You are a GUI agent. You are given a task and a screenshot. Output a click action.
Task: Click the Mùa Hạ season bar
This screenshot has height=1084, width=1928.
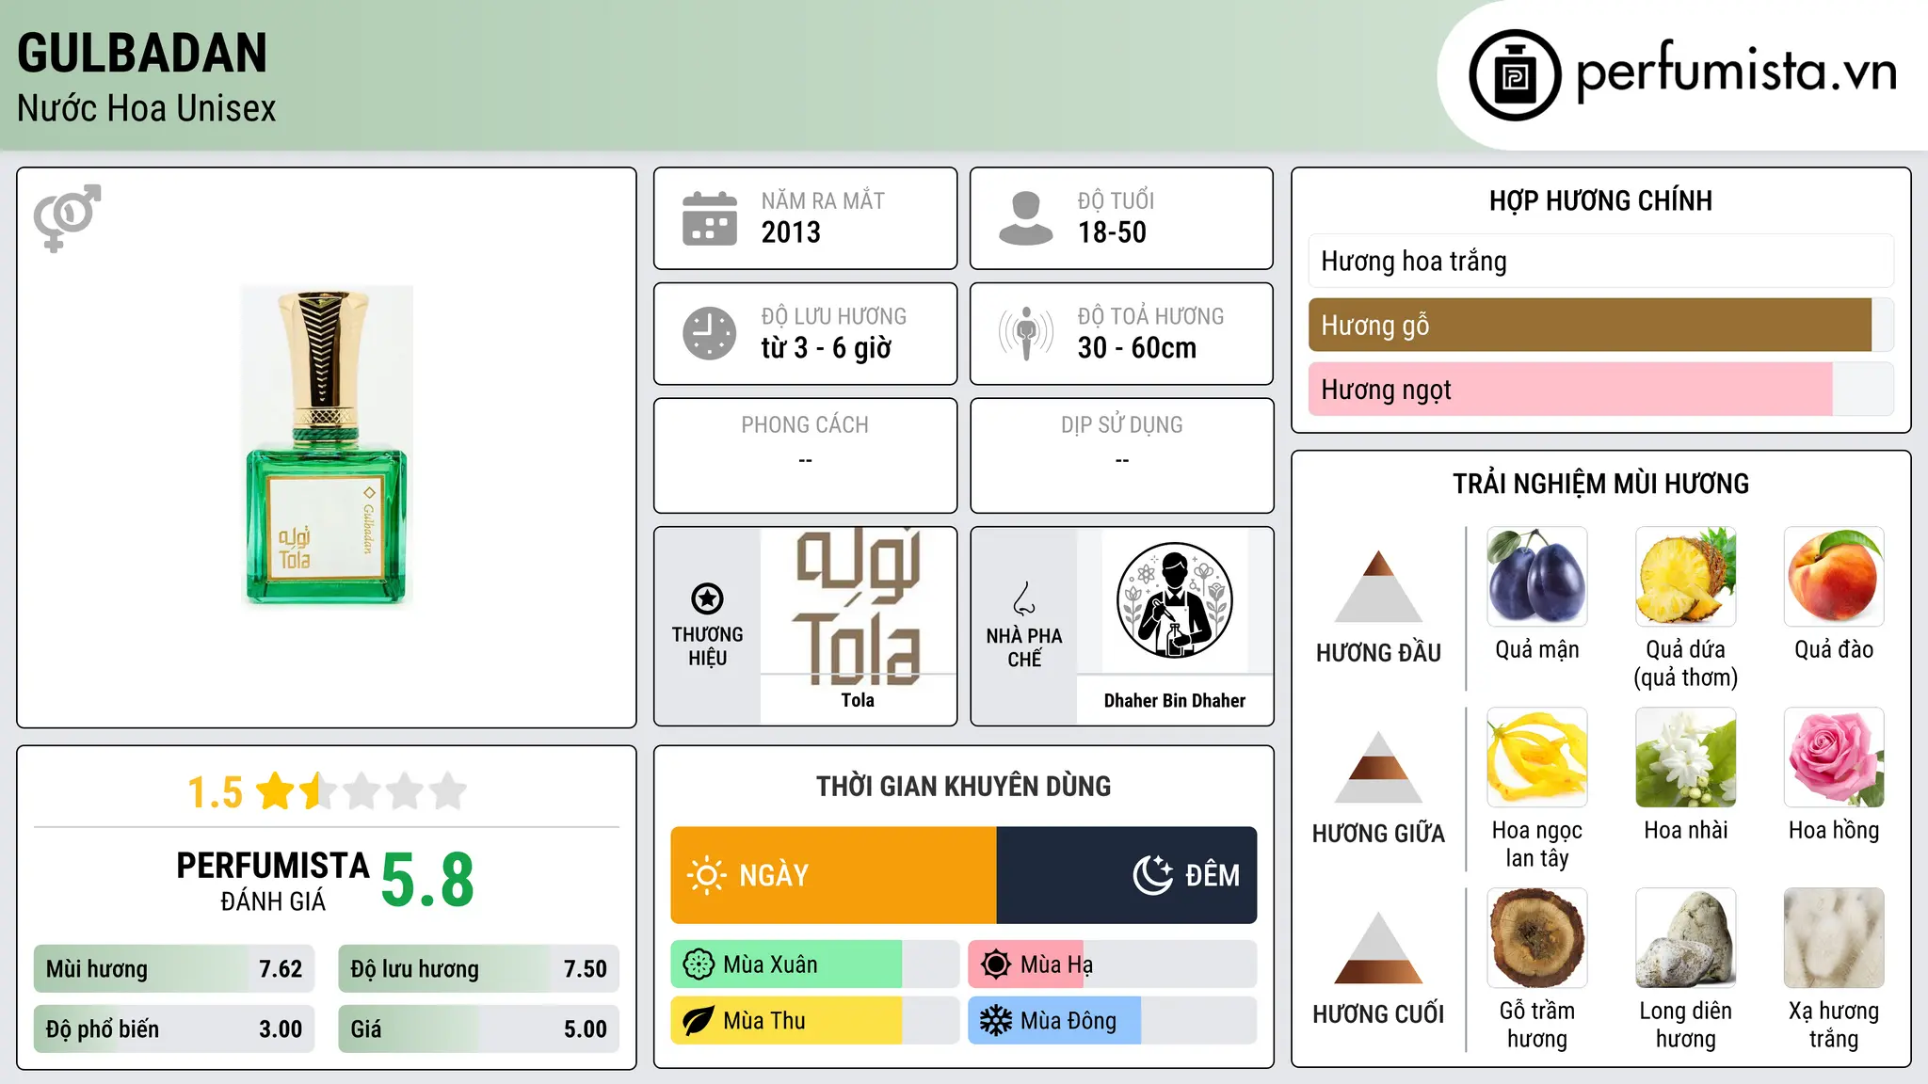pos(1113,964)
